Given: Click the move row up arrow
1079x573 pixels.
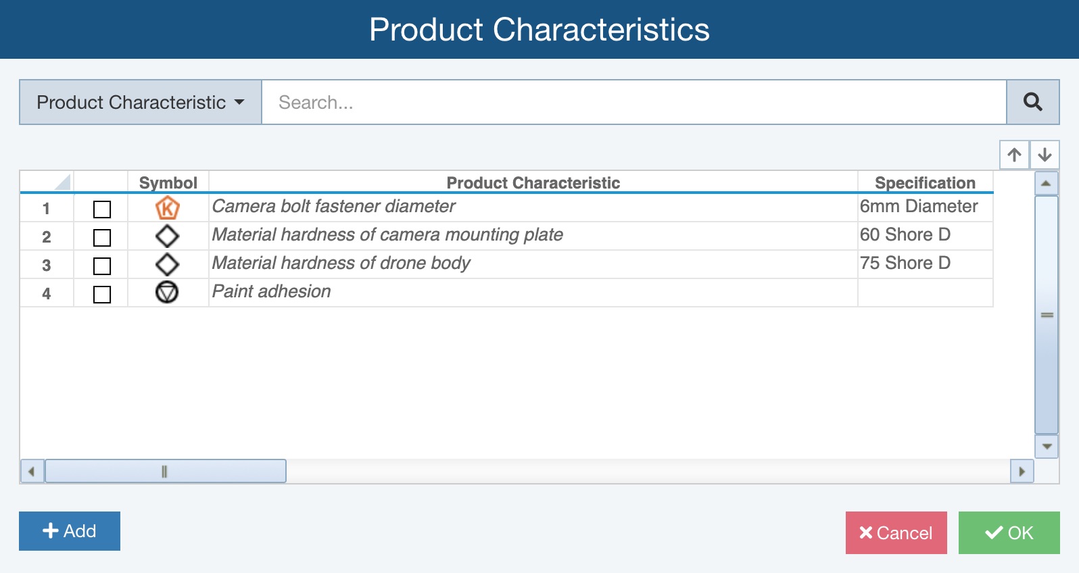Looking at the screenshot, I should tap(1014, 155).
